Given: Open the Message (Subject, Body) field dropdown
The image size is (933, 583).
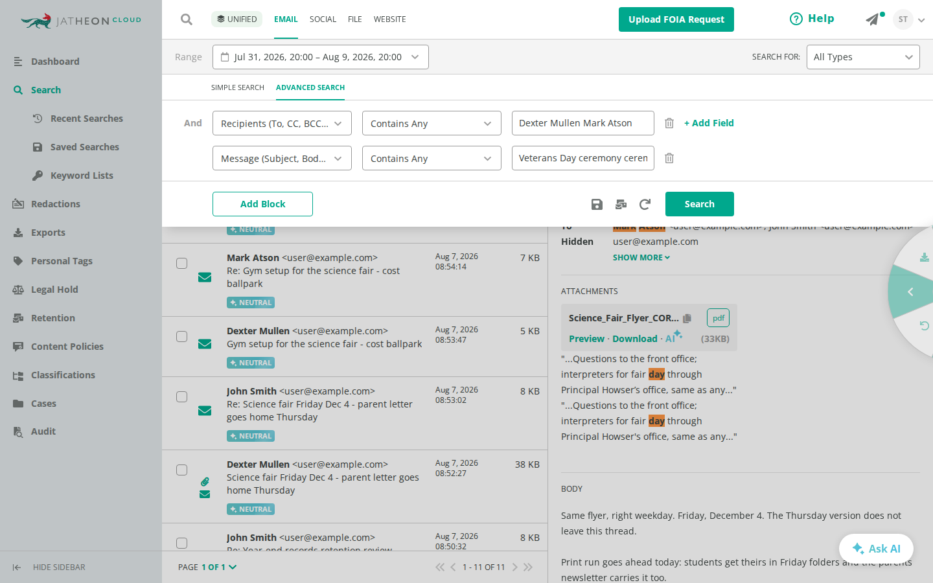Looking at the screenshot, I should point(282,158).
